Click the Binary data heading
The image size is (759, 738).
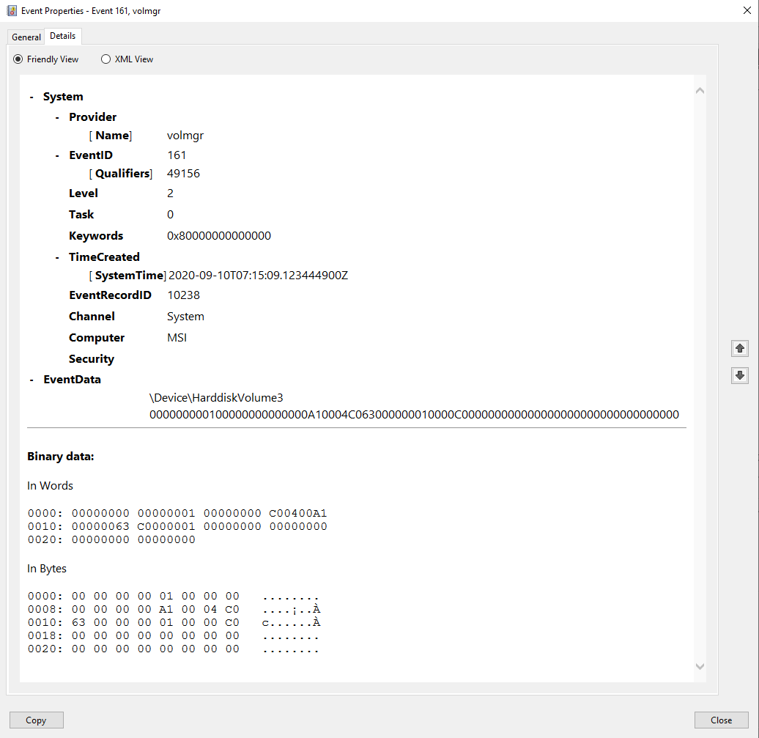click(61, 457)
